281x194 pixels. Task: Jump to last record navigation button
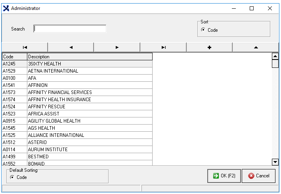(x=163, y=47)
